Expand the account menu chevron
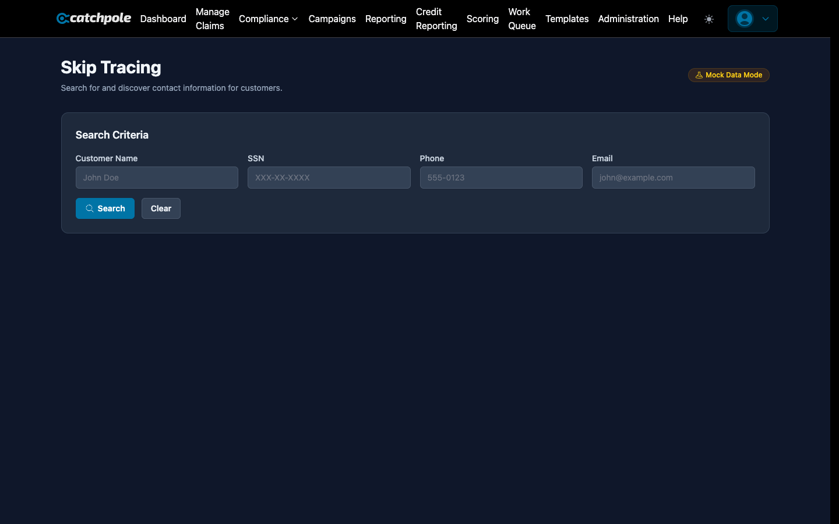The image size is (839, 524). click(764, 19)
